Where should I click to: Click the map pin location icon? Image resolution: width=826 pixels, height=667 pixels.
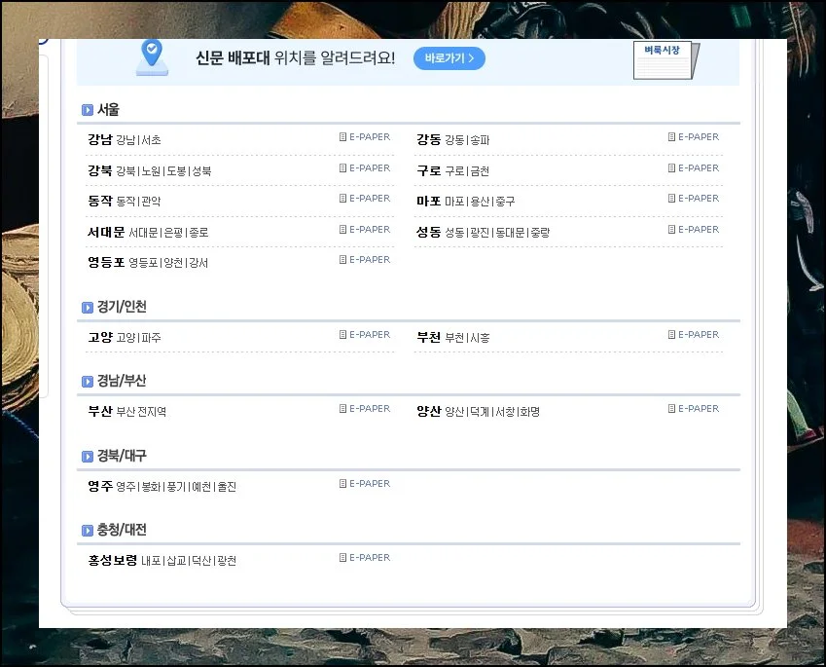pos(152,56)
